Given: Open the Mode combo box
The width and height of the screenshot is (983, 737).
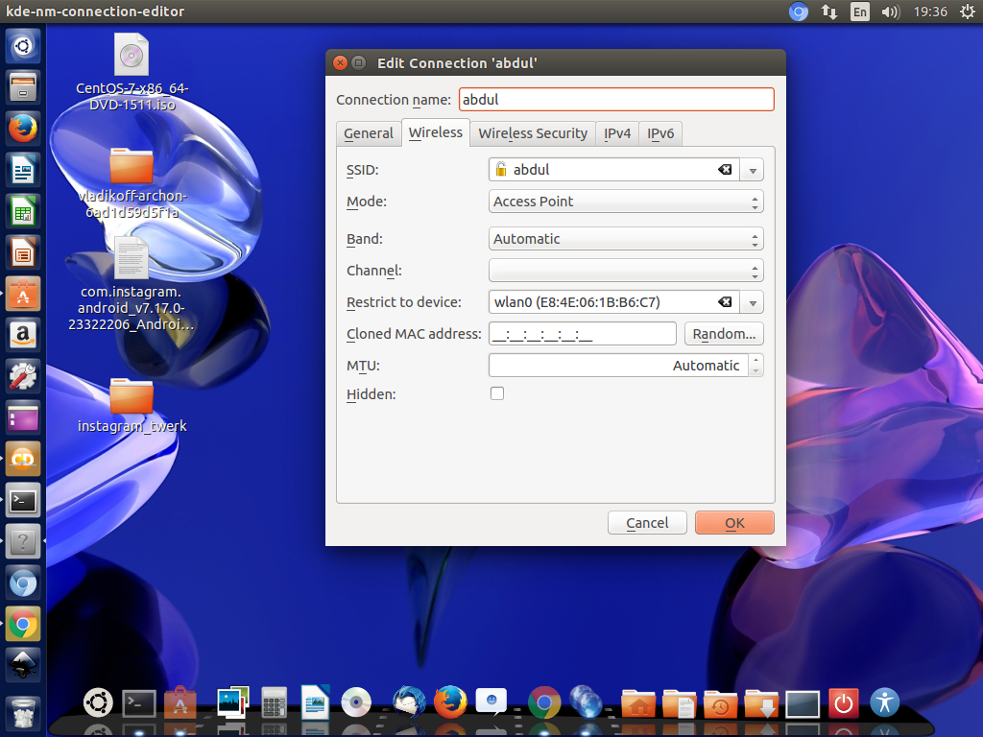Looking at the screenshot, I should tap(626, 202).
